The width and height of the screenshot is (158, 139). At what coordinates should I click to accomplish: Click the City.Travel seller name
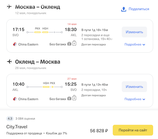click(x=17, y=127)
